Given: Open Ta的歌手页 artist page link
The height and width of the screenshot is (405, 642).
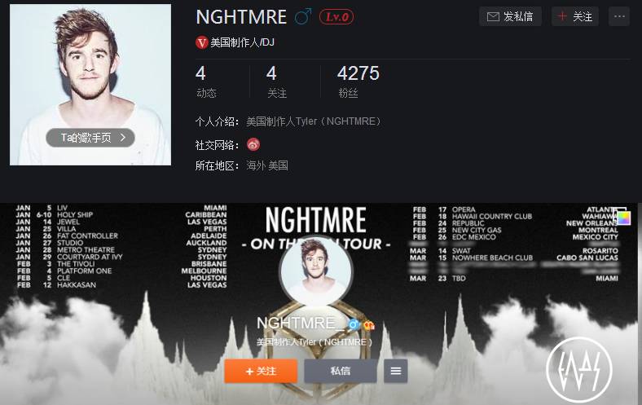Looking at the screenshot, I should tap(90, 138).
